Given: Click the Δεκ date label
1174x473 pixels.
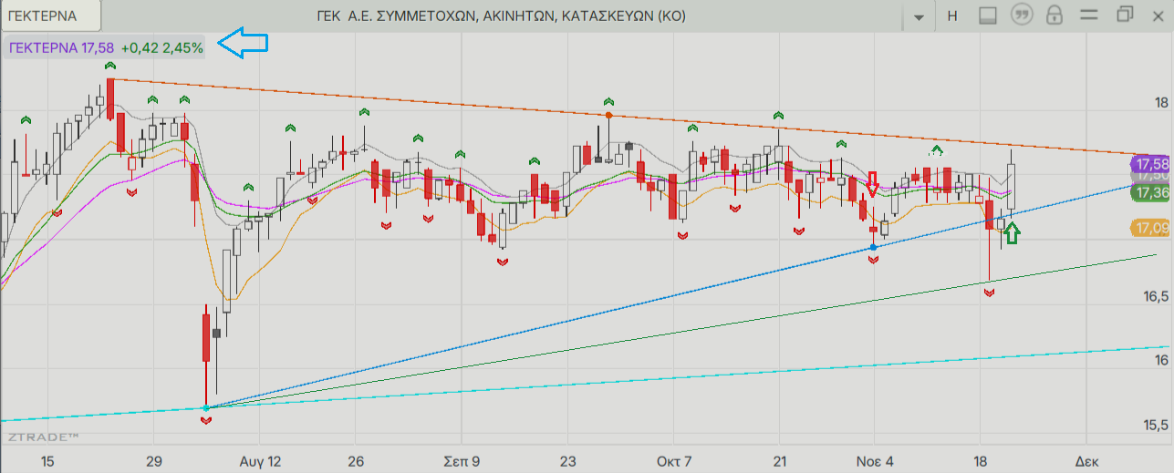Looking at the screenshot, I should [1086, 460].
